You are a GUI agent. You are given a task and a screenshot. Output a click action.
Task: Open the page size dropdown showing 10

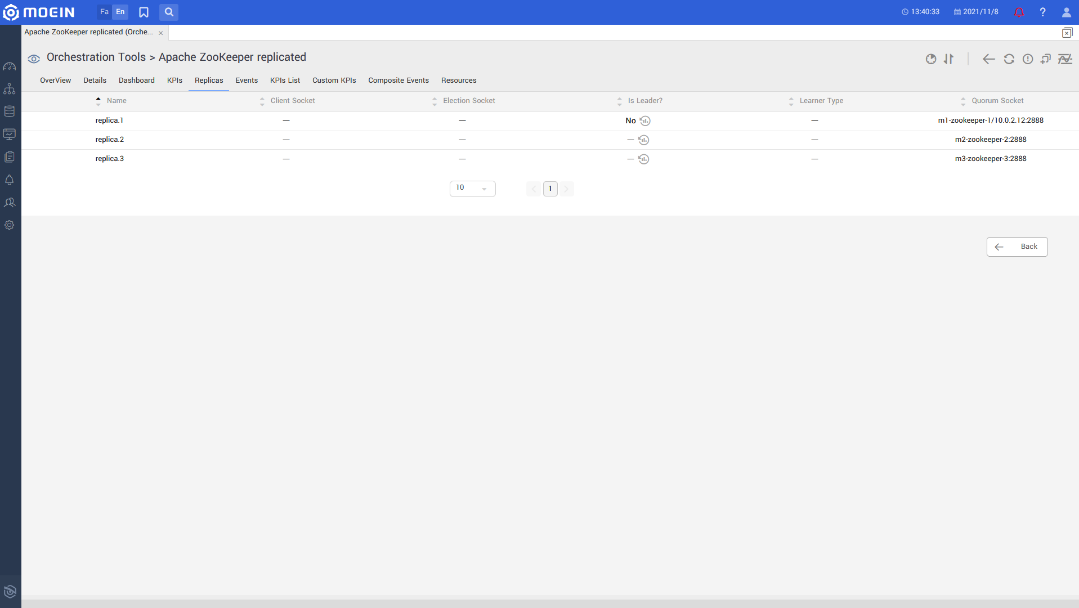point(473,189)
